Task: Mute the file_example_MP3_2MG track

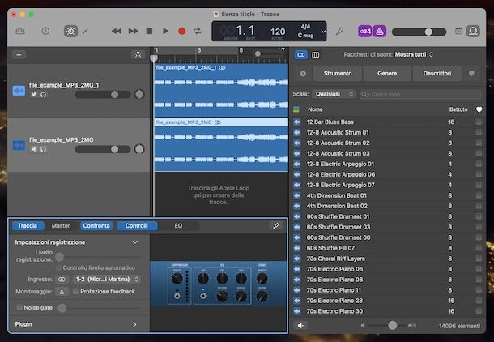Action: [x=34, y=149]
